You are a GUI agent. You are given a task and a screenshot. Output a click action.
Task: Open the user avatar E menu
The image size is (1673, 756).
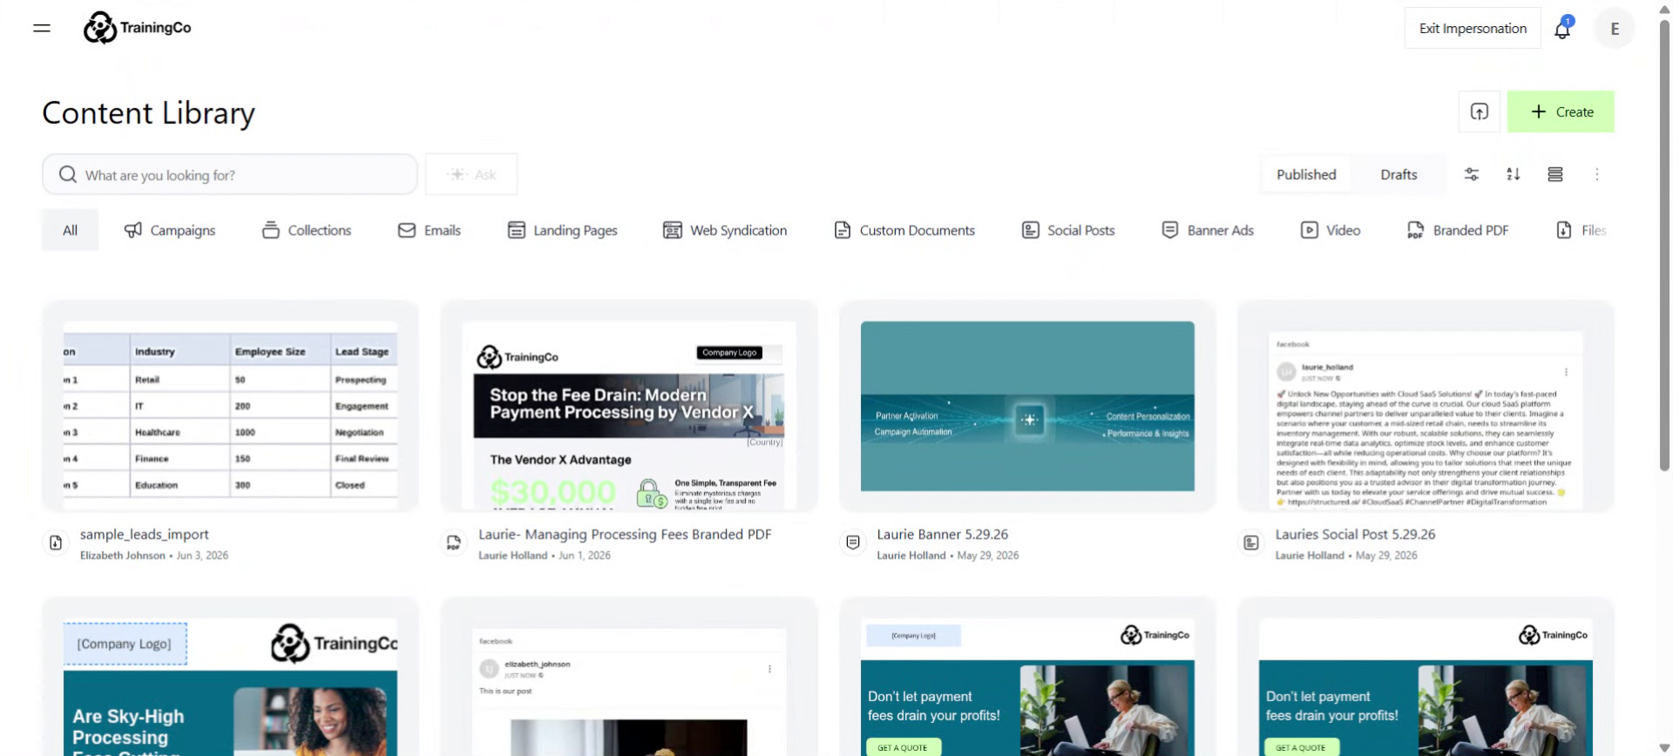(x=1615, y=29)
